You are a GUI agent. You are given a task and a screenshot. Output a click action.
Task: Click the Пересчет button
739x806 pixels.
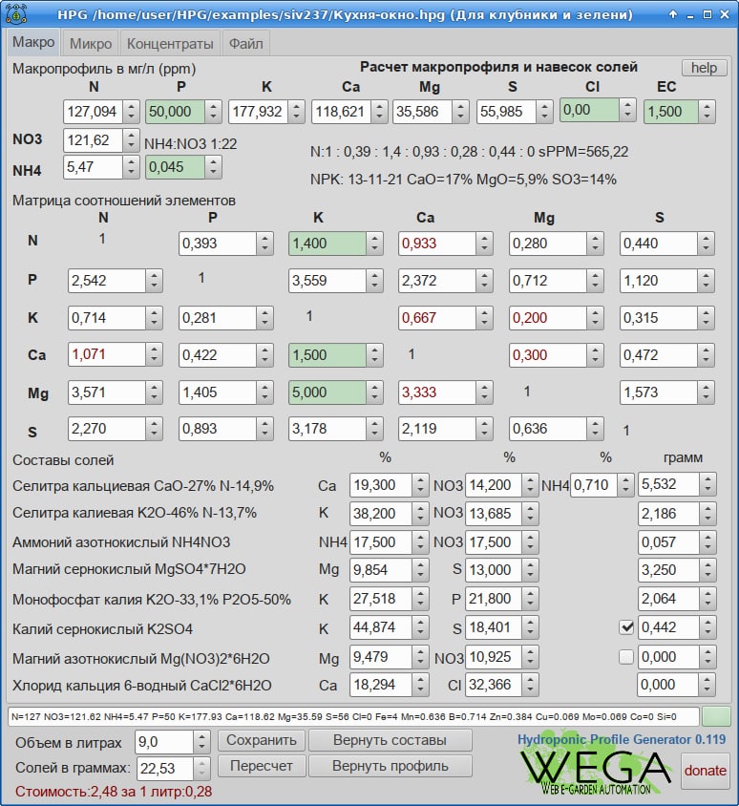[x=262, y=766]
